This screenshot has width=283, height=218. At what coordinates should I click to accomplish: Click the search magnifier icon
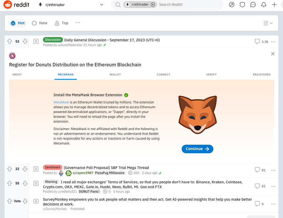(x=118, y=5)
